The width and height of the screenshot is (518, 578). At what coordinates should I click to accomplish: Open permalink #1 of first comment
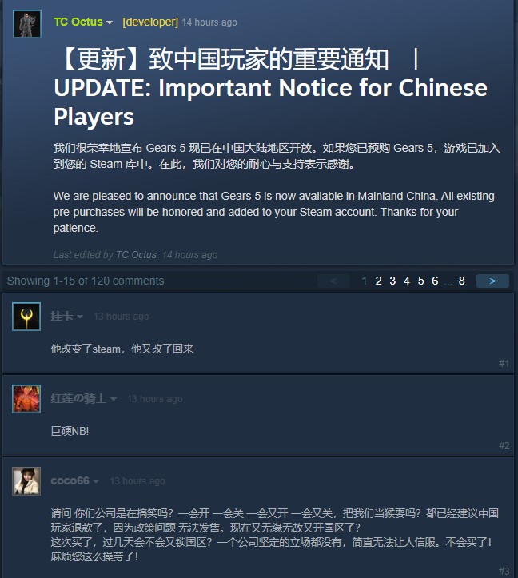point(504,364)
